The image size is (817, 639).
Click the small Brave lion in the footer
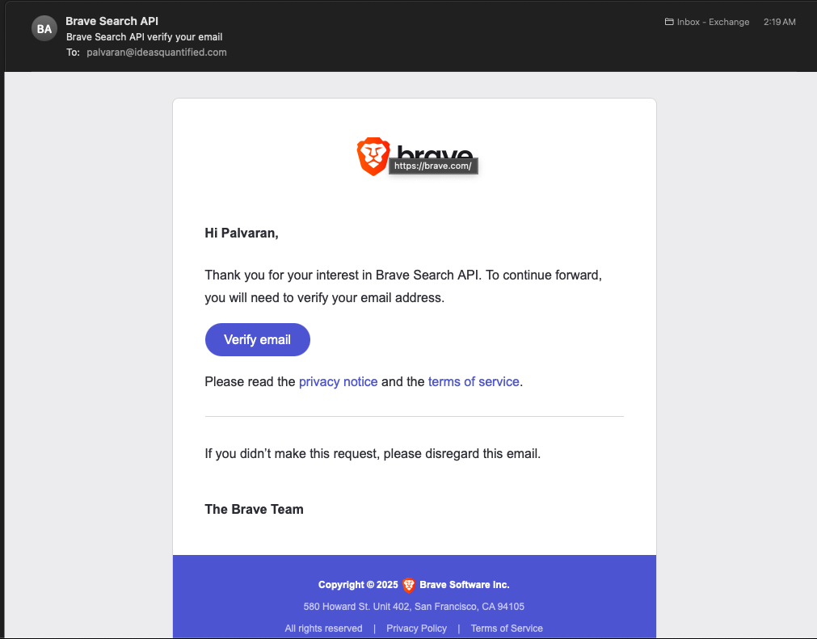(x=409, y=585)
